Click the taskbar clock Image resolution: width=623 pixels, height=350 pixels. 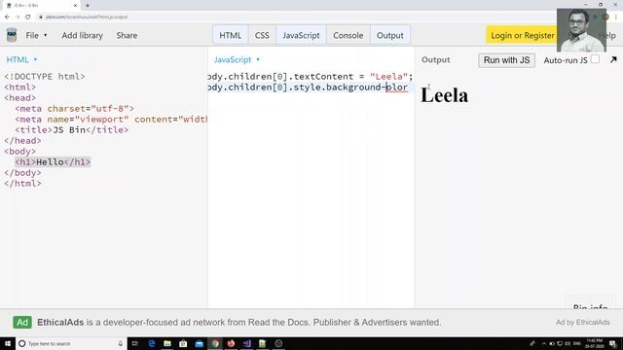(595, 343)
